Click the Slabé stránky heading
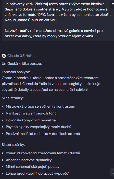This screenshot has height=179, width=114. [13, 145]
